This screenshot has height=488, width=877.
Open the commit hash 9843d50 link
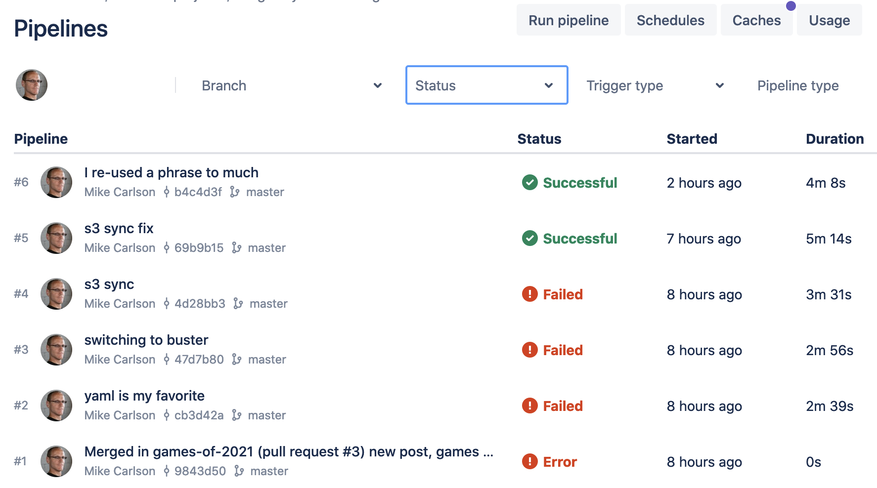coord(200,471)
